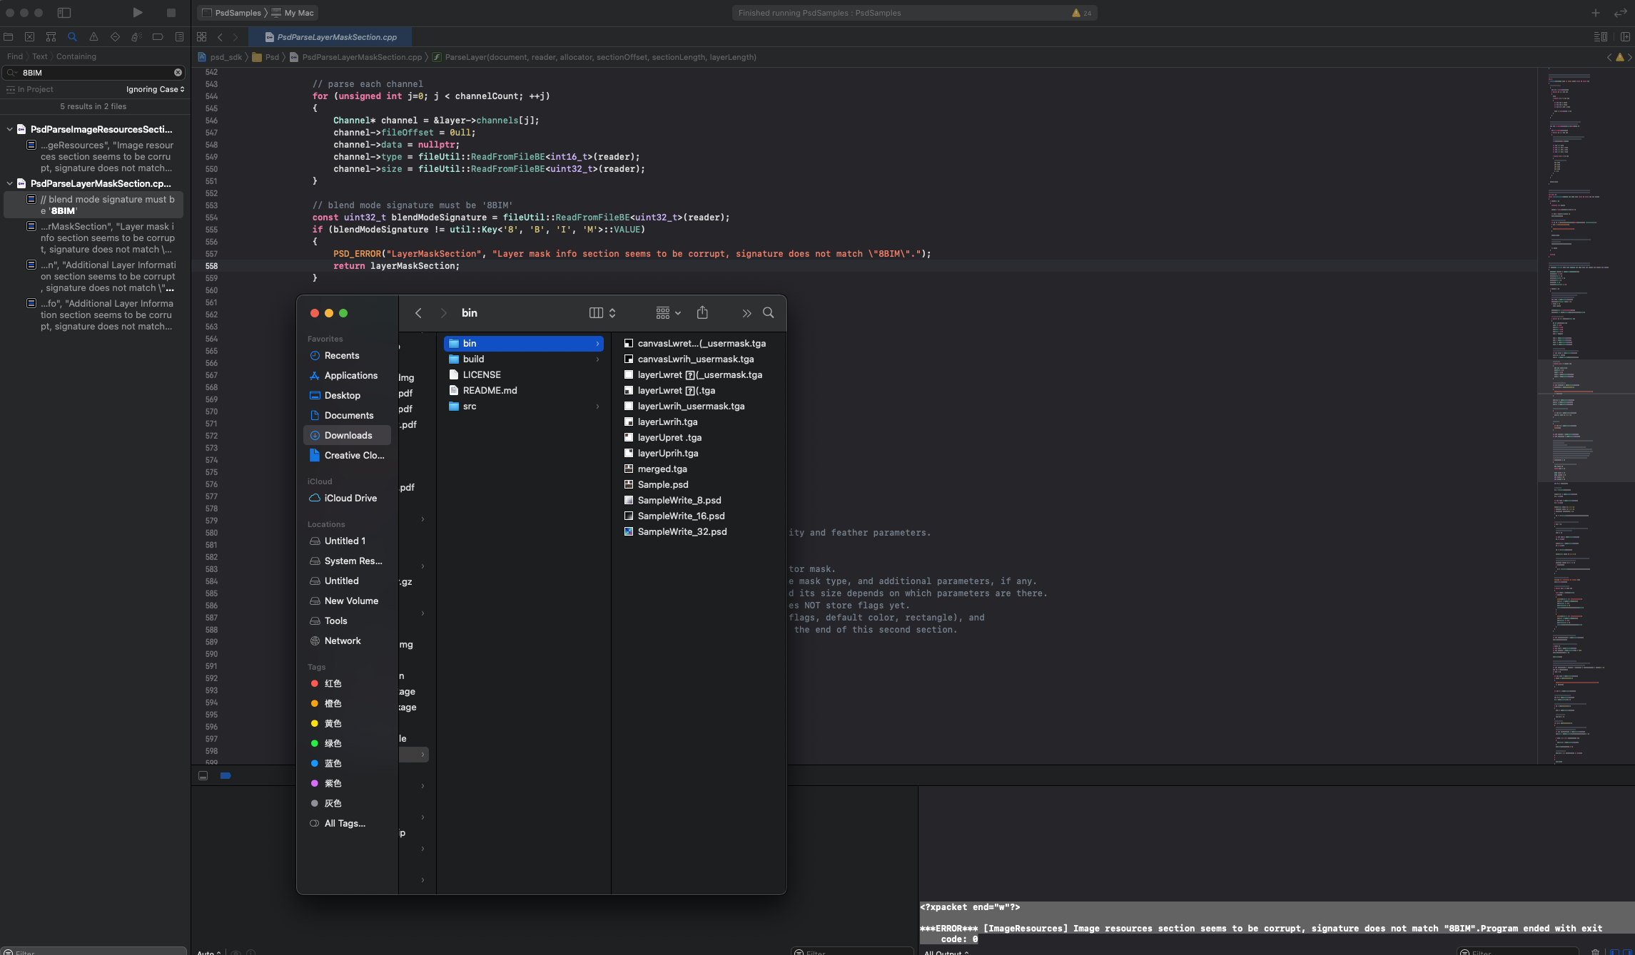Image resolution: width=1635 pixels, height=955 pixels.
Task: Click the red tag (红色) color dot
Action: coord(315,683)
